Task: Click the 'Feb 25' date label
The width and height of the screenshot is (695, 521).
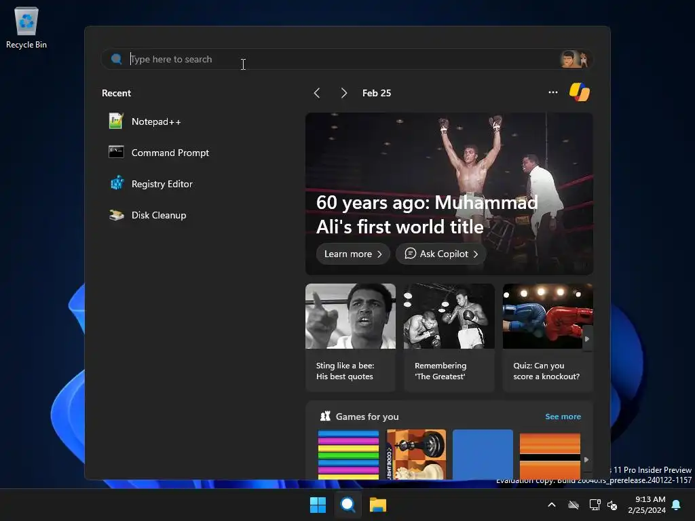Action: tap(377, 93)
